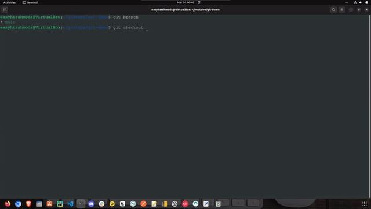Open the orange Software store dock icon

[49, 204]
